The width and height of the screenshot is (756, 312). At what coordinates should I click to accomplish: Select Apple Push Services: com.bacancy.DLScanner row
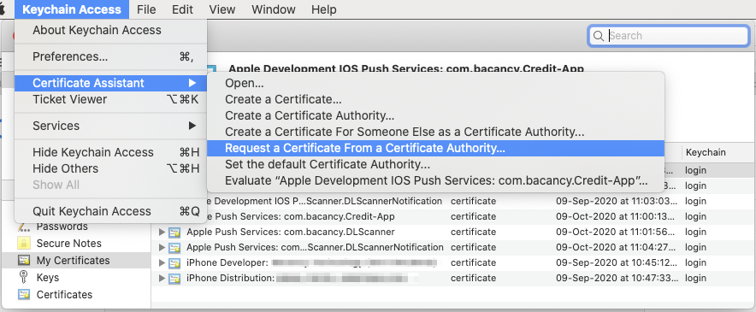pyautogui.click(x=453, y=232)
